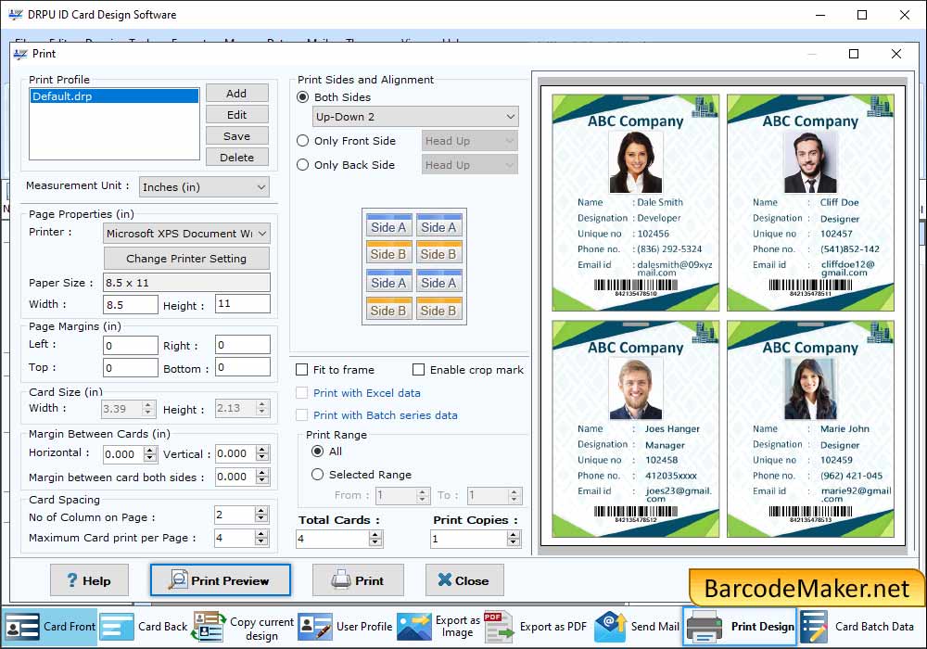The width and height of the screenshot is (927, 649).
Task: Adjust Margin between card both sides stepper
Action: 262,477
